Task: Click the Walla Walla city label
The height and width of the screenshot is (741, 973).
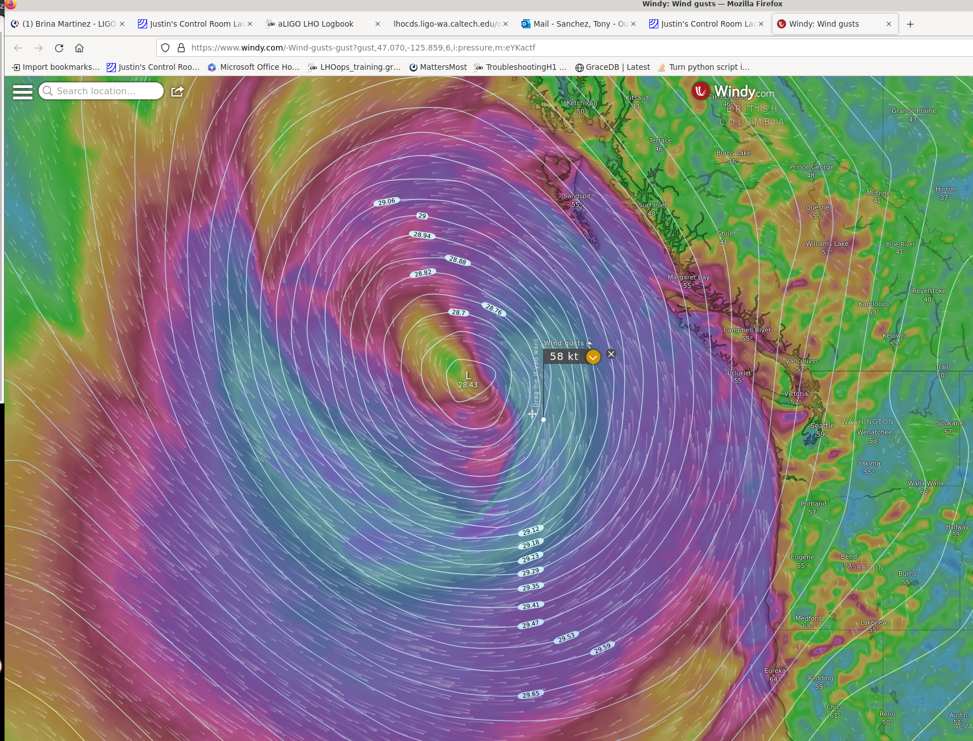Action: [x=925, y=487]
